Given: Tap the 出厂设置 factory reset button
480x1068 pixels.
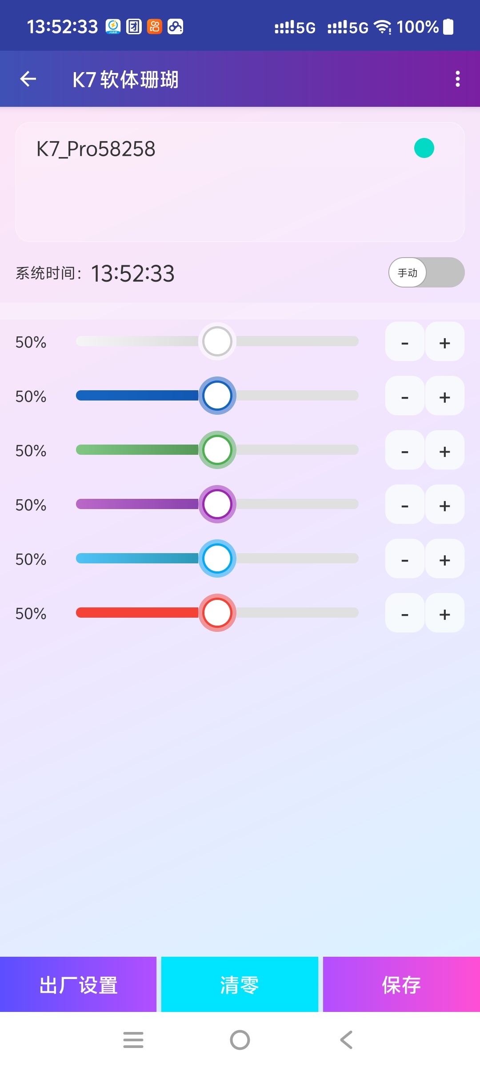Looking at the screenshot, I should pos(78,984).
